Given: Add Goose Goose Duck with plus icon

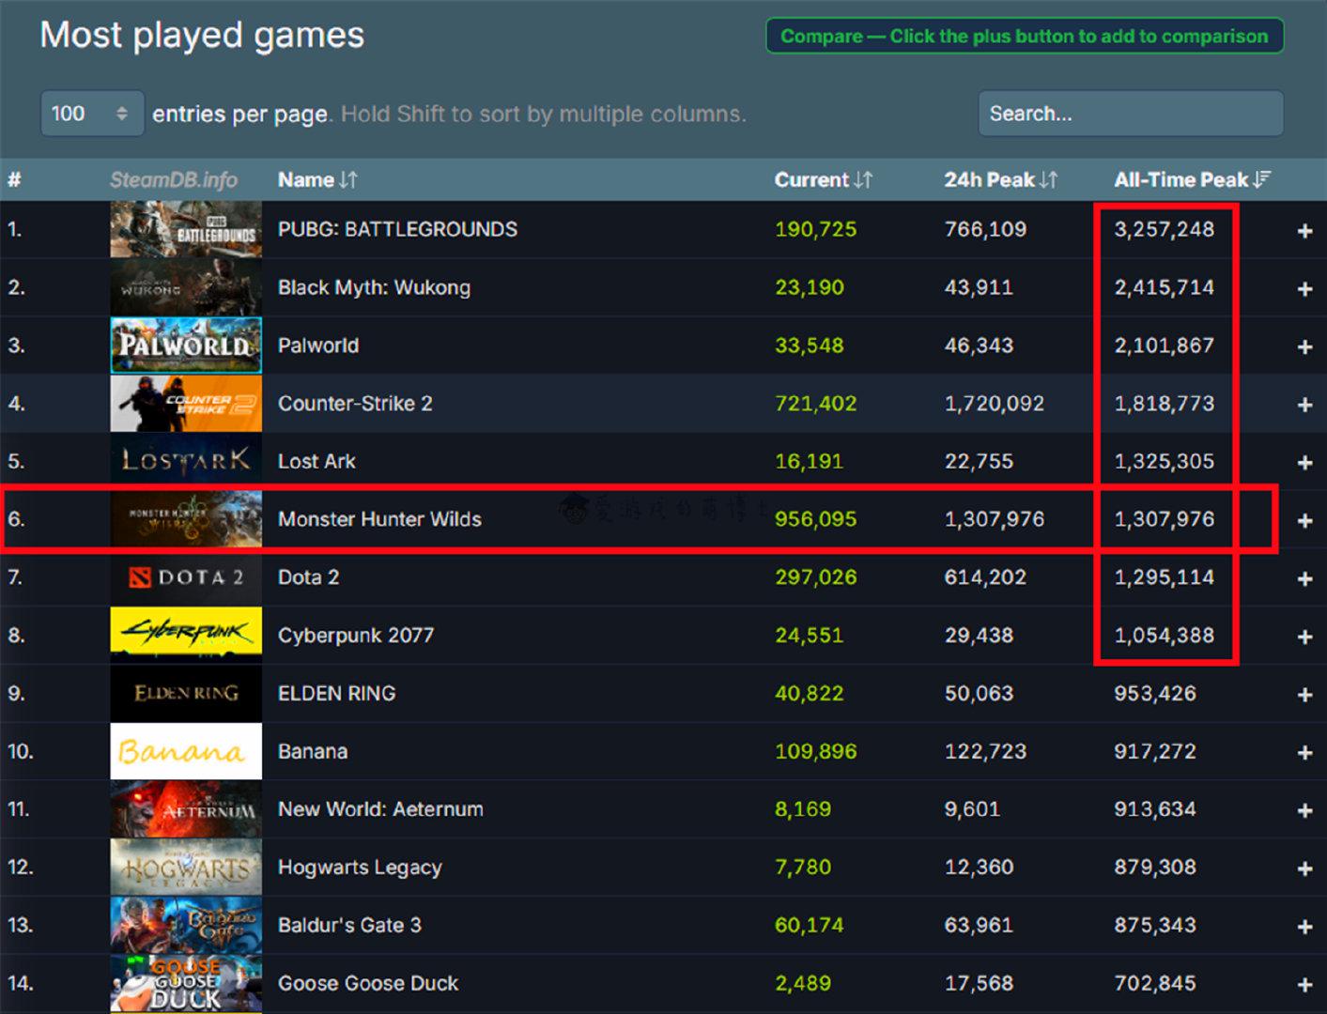Looking at the screenshot, I should 1304,985.
